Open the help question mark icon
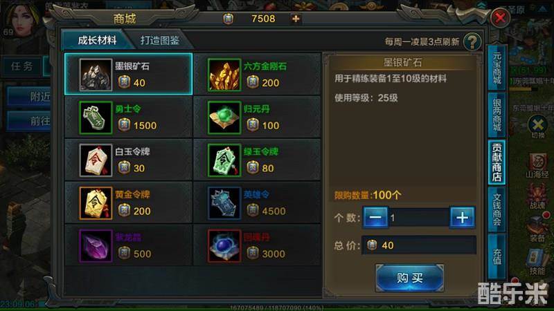Screen dimensions: 554x311 (472, 41)
